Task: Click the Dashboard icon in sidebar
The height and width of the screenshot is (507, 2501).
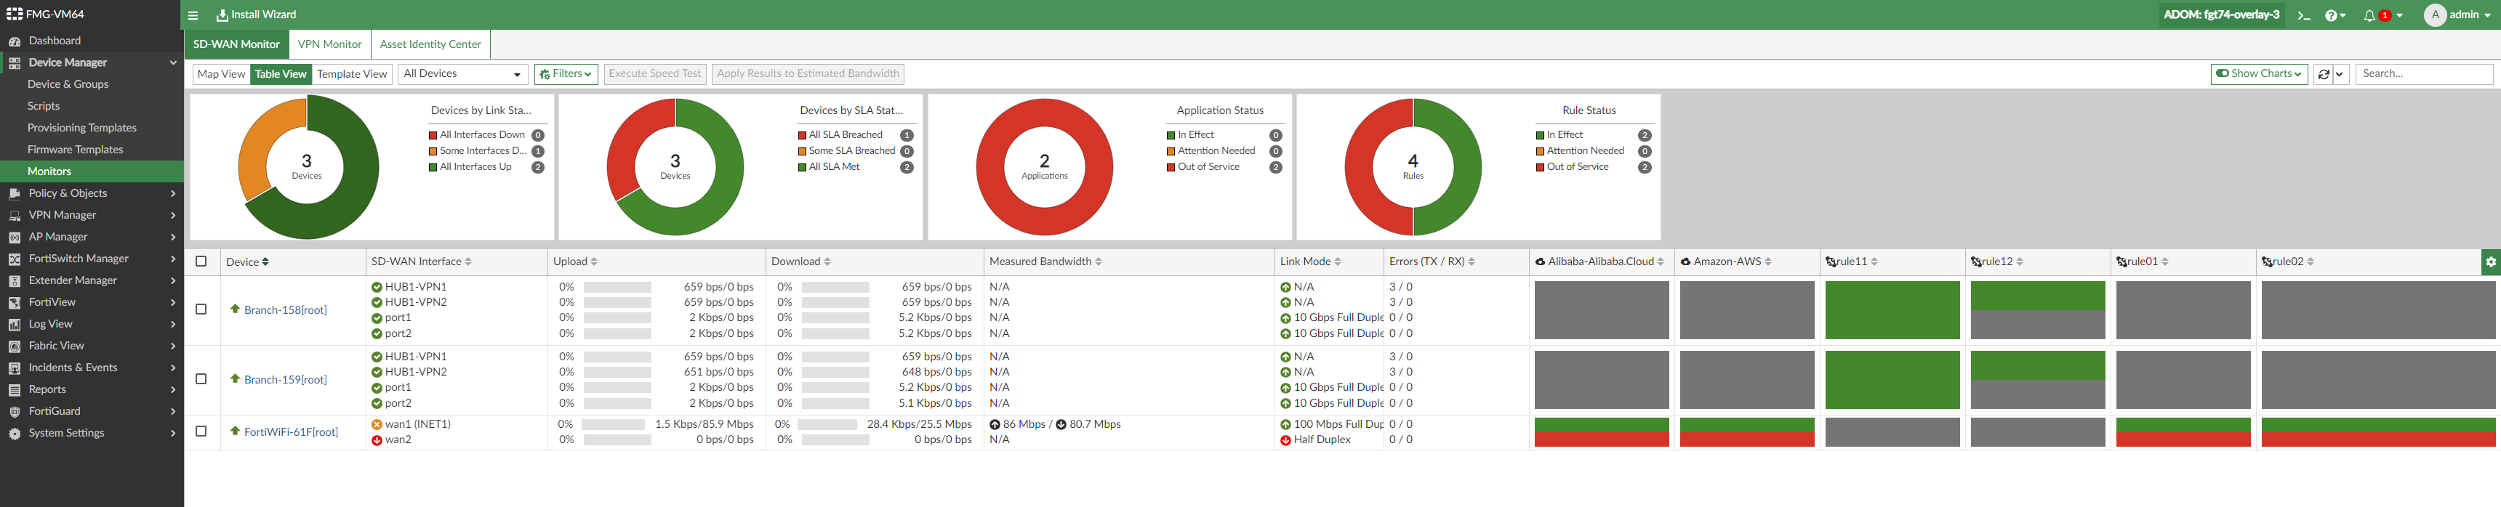Action: (x=15, y=41)
